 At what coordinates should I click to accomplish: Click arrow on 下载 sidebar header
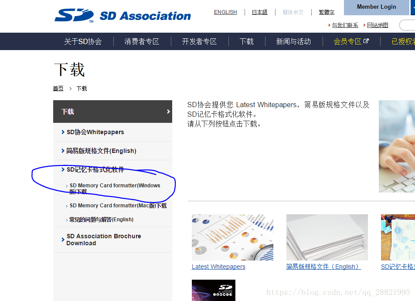click(168, 112)
